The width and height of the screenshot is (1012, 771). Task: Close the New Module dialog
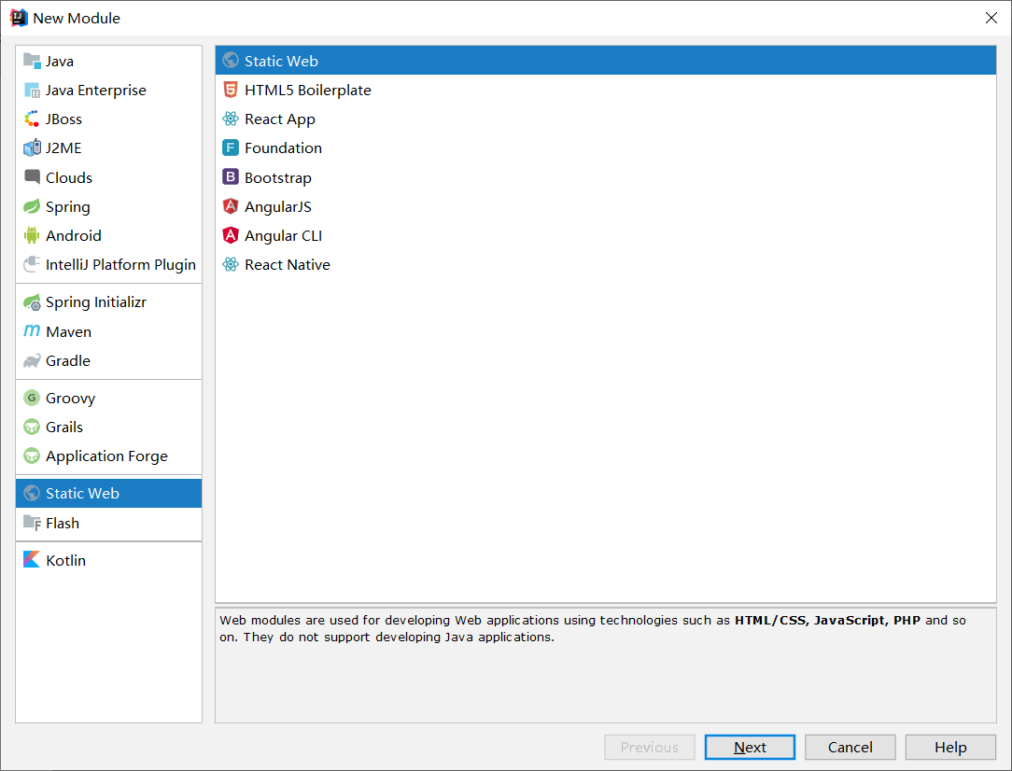[991, 18]
